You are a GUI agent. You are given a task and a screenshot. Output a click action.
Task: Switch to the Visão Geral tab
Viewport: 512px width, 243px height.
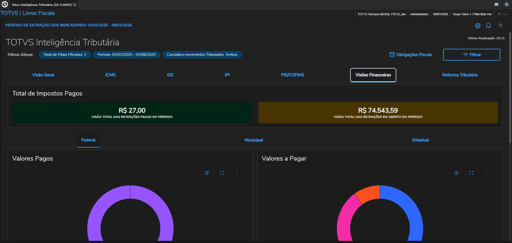[43, 75]
